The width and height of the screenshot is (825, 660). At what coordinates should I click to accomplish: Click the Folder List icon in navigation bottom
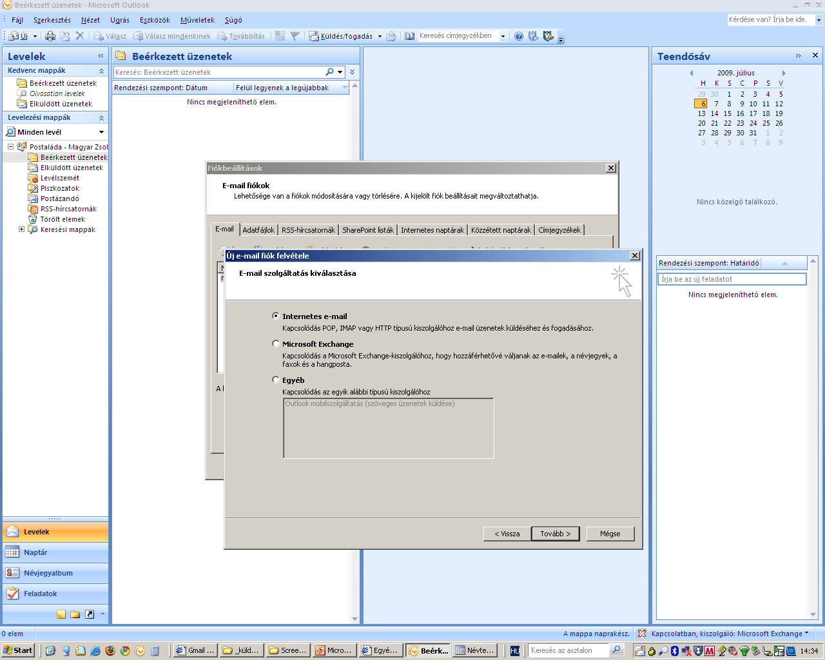pyautogui.click(x=75, y=614)
